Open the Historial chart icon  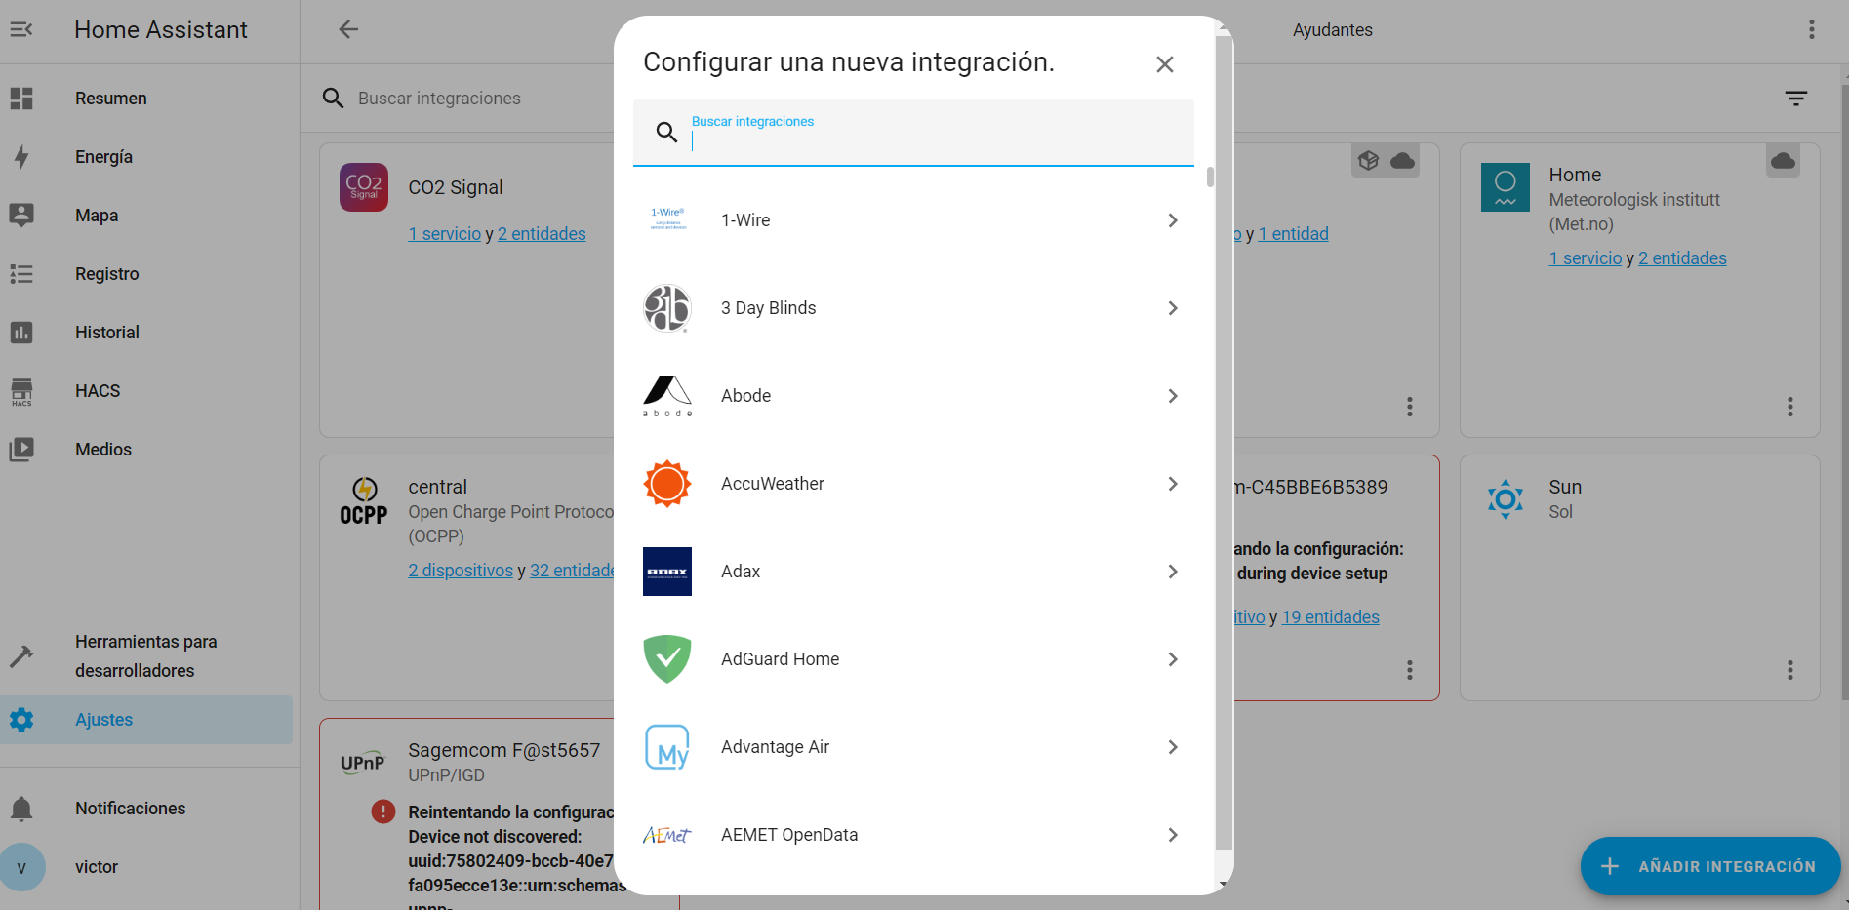tap(21, 333)
